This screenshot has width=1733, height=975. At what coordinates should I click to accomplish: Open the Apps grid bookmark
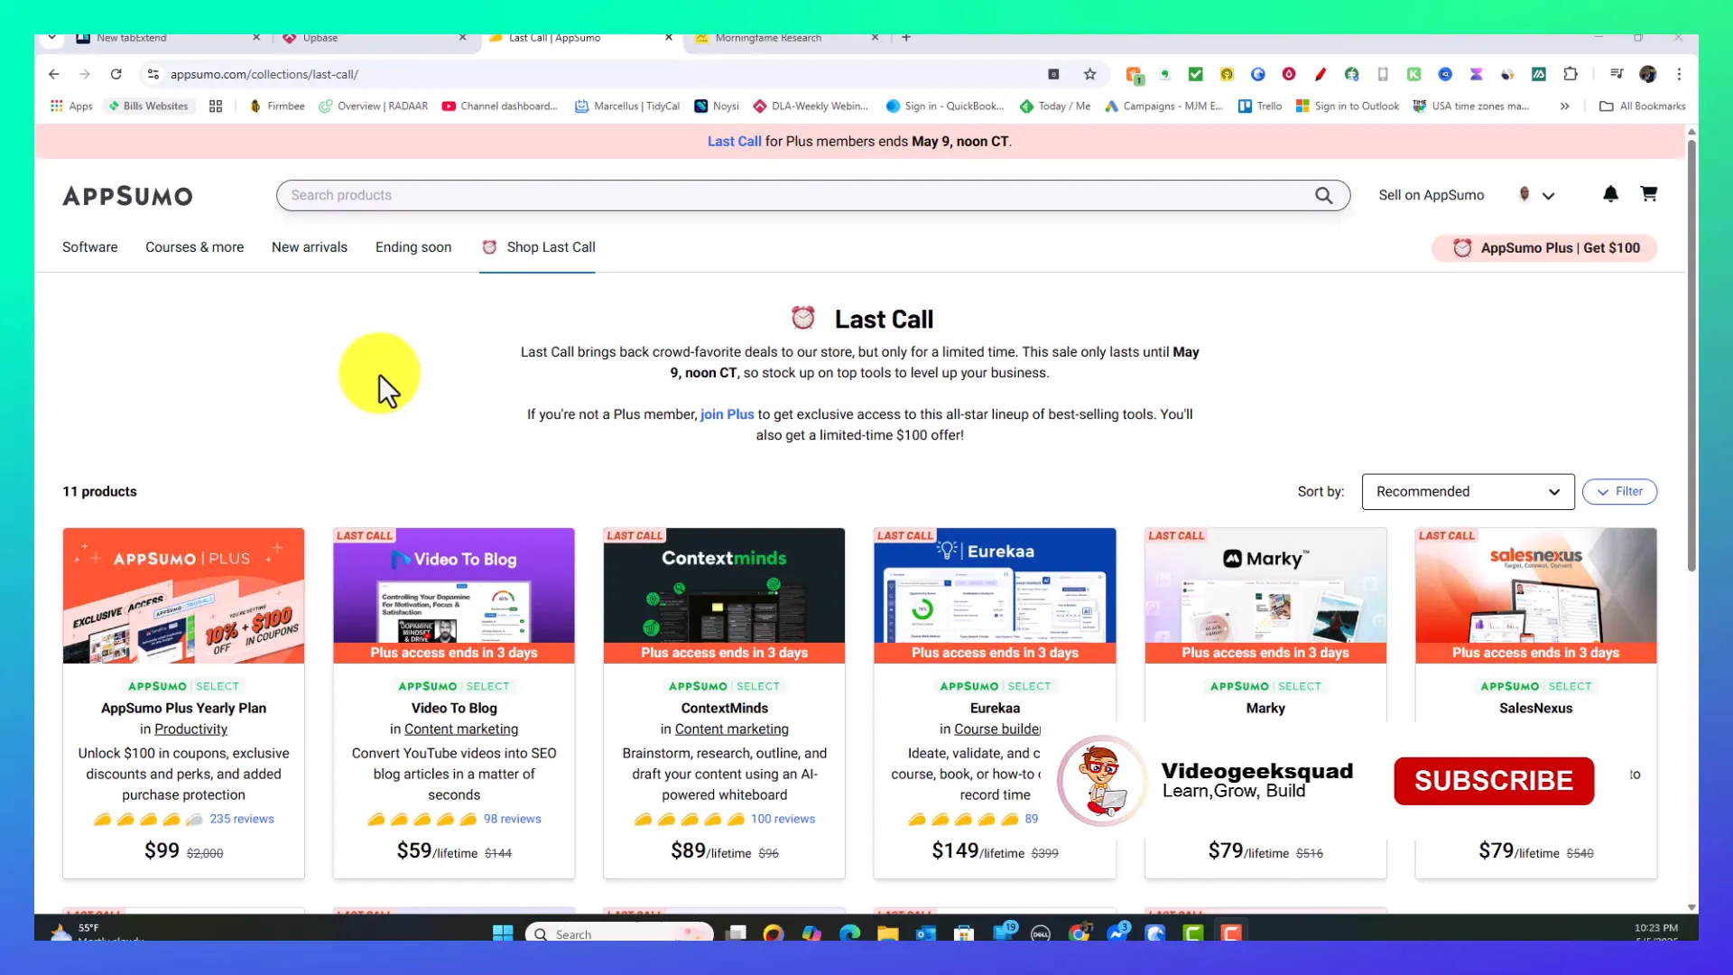pyautogui.click(x=71, y=106)
